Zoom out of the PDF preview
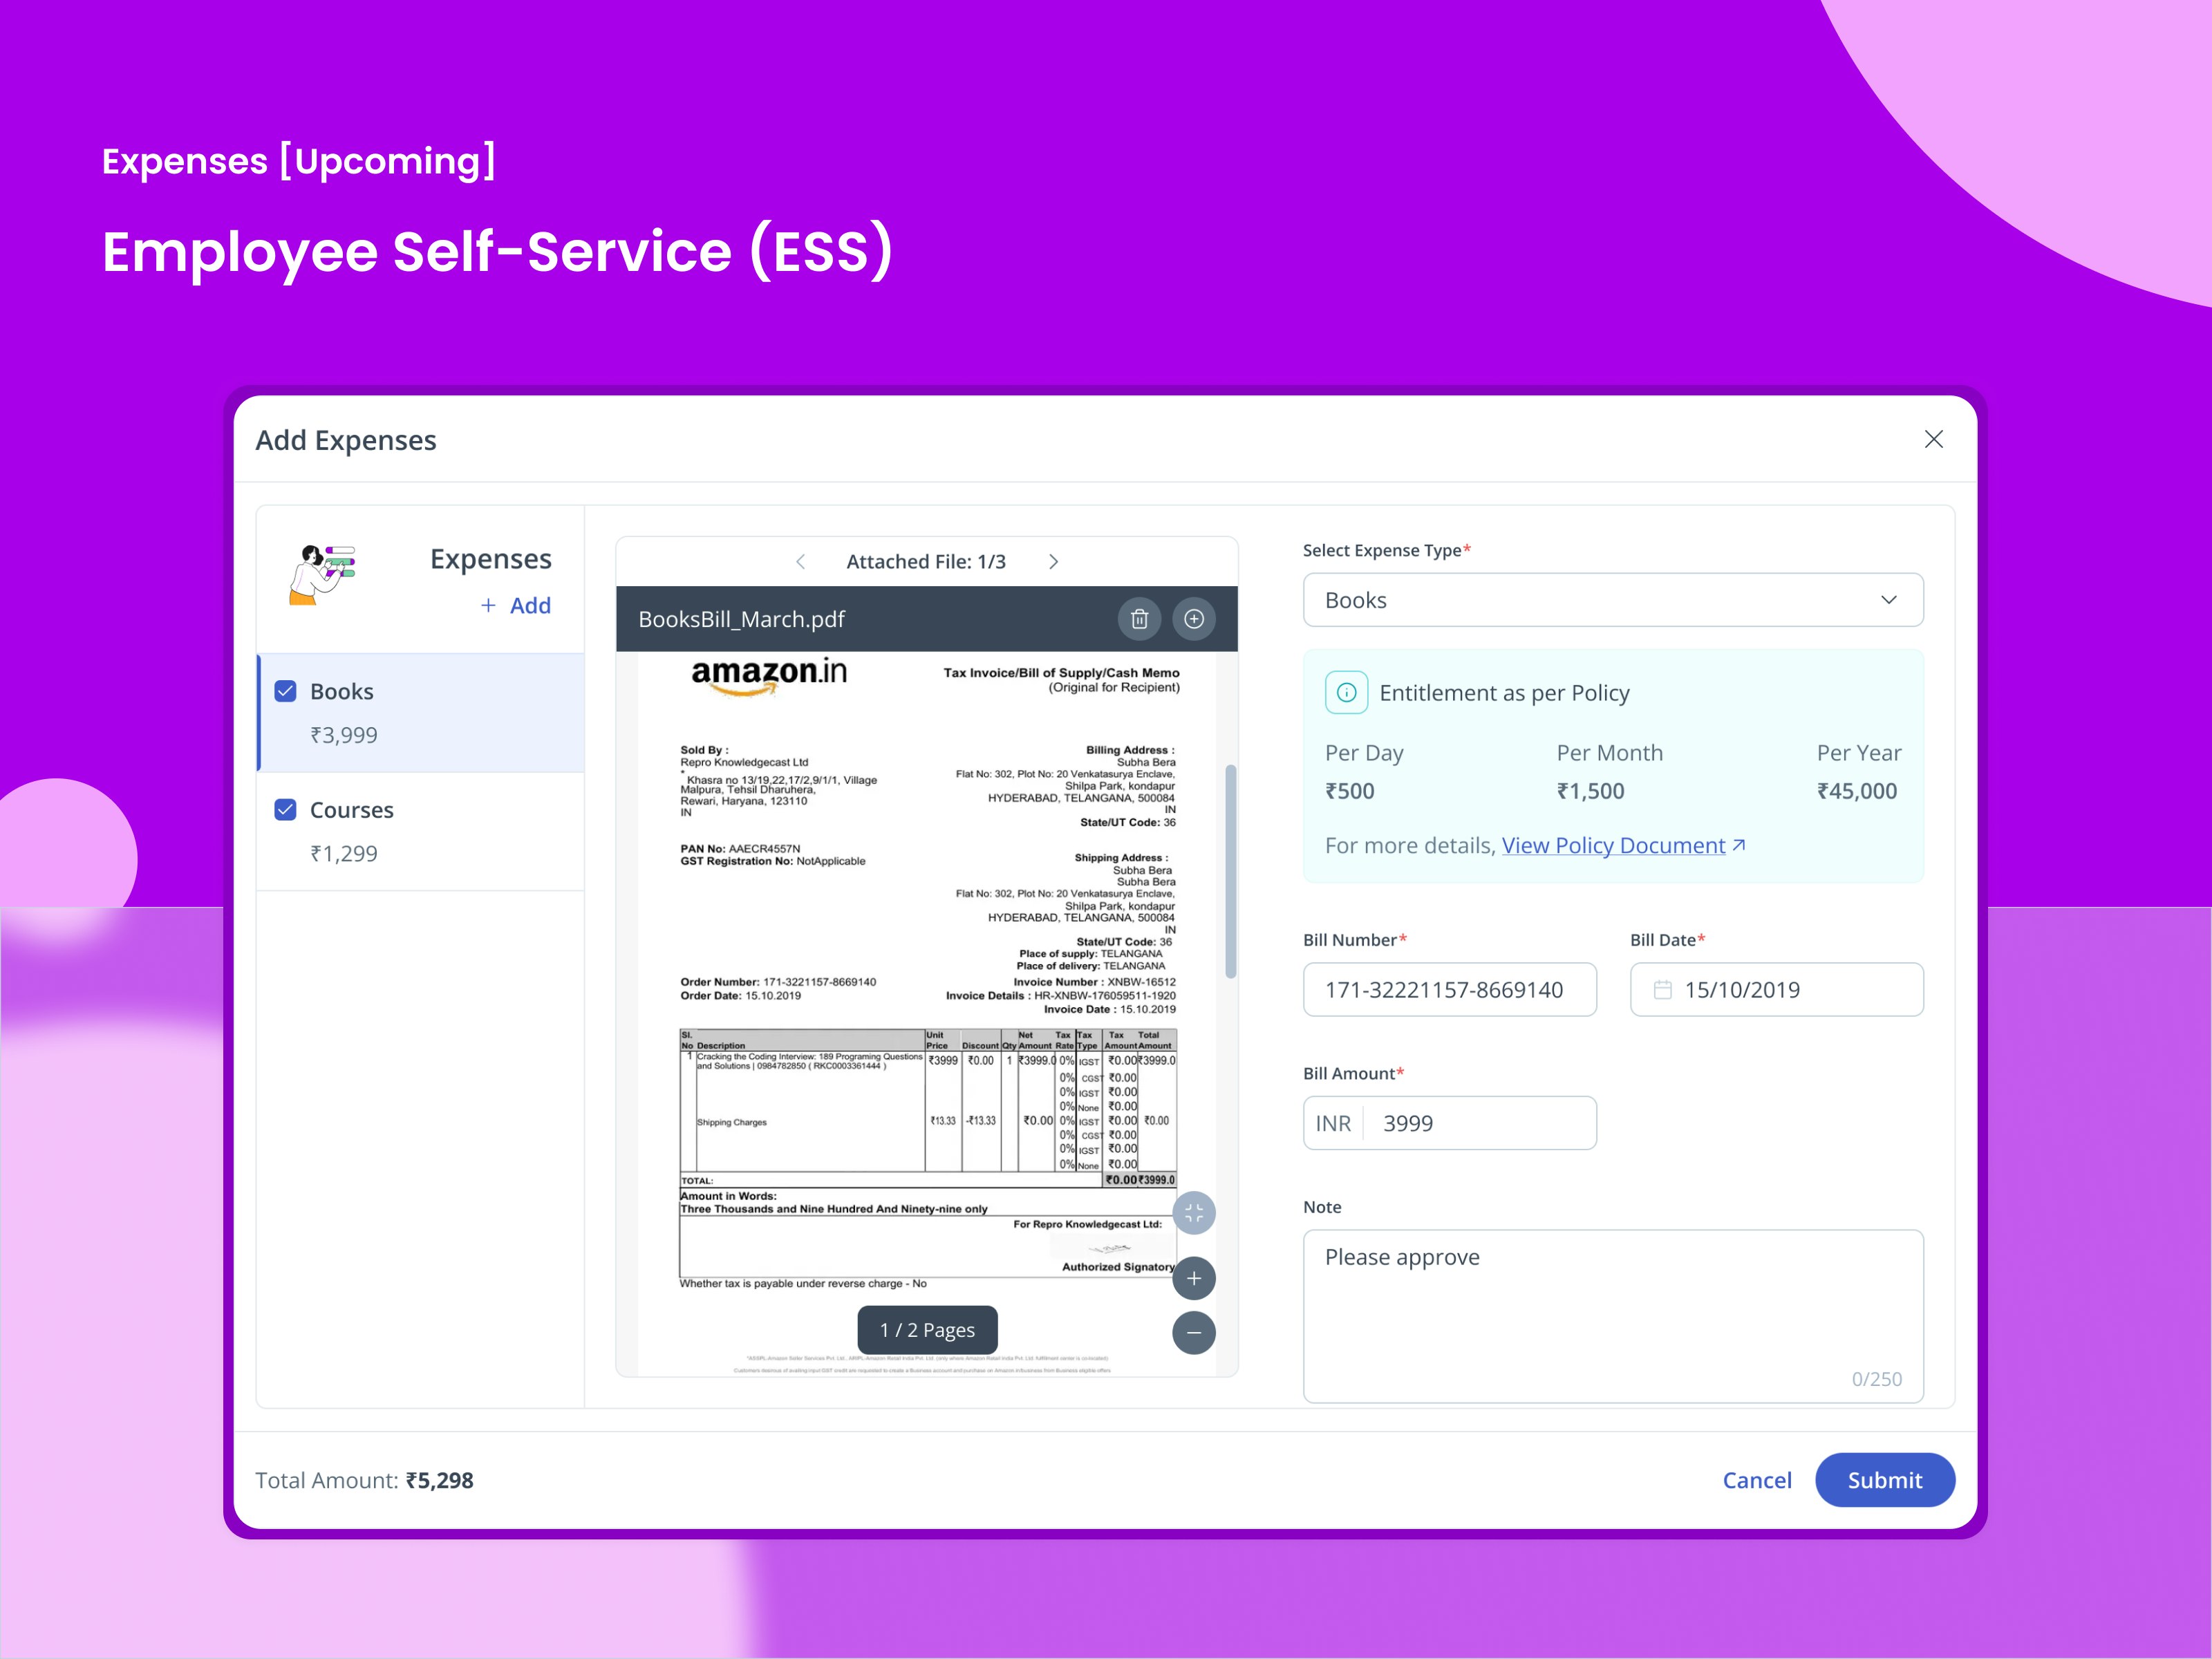The width and height of the screenshot is (2212, 1659). (x=1194, y=1333)
